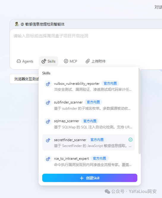Toggle the Skills dropdown tab
162x198 pixels.
(48, 61)
